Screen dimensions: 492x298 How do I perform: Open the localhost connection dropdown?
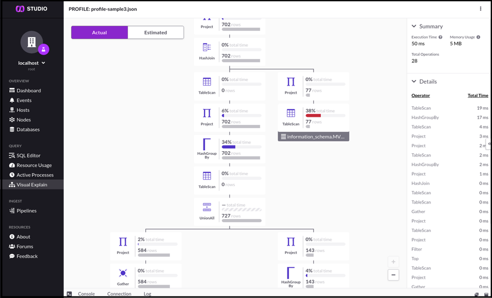[32, 63]
